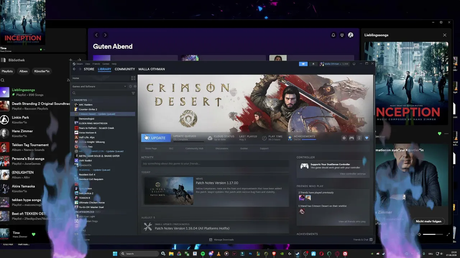Adjust Spotify volume slider
The width and height of the screenshot is (460, 258).
coord(433,234)
